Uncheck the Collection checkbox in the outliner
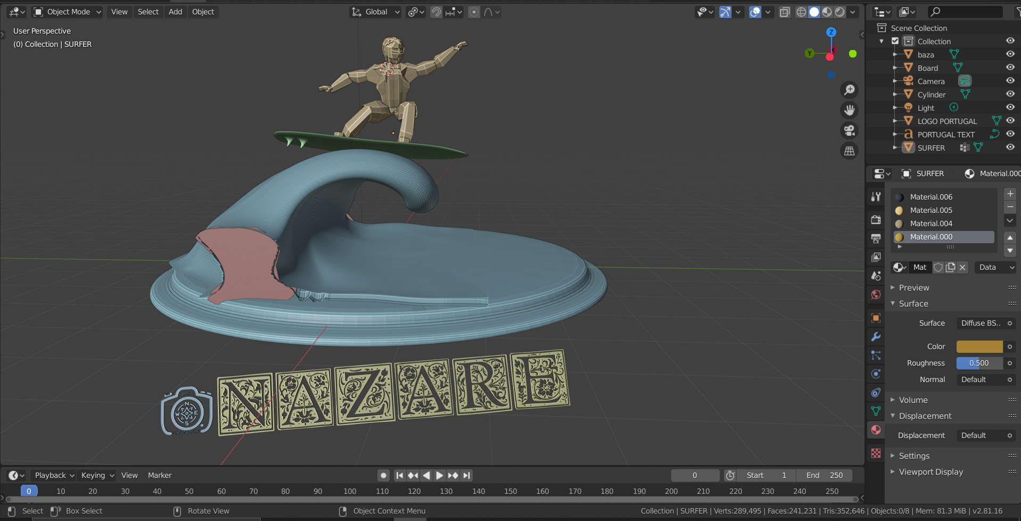 [895, 40]
